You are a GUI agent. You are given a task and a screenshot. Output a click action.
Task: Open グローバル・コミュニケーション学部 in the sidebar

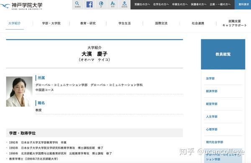coord(223,157)
